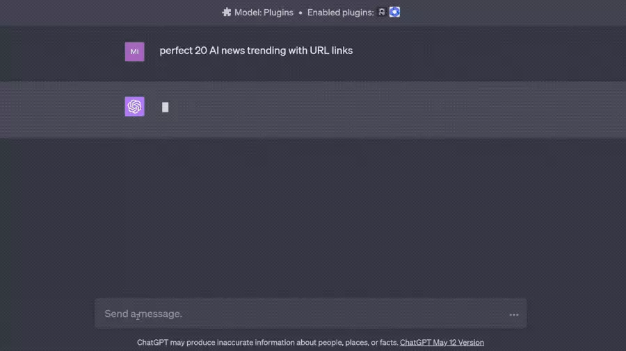Screen dimensions: 626x351
Task: Focus the Send a message input field
Action: point(299,314)
